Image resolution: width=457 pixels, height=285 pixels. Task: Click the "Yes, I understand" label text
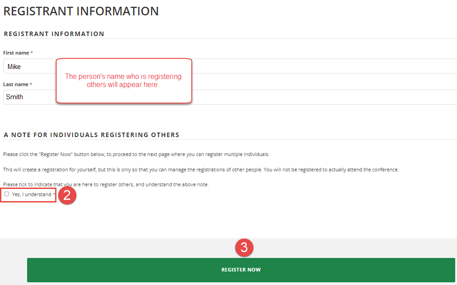[x=32, y=194]
